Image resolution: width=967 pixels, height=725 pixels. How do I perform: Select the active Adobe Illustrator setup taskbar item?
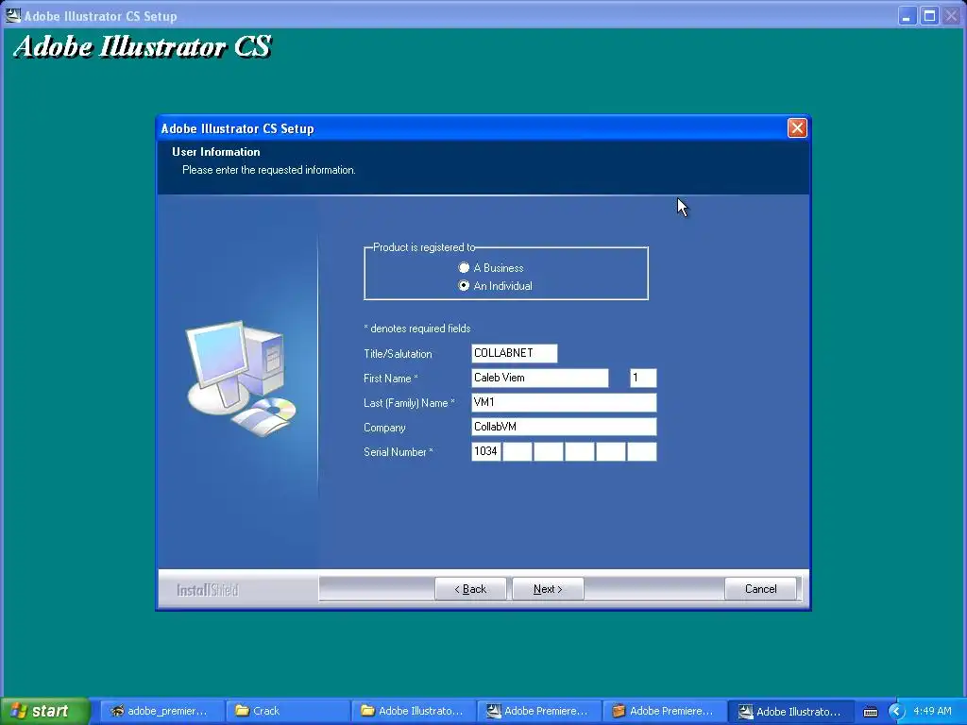coord(791,711)
